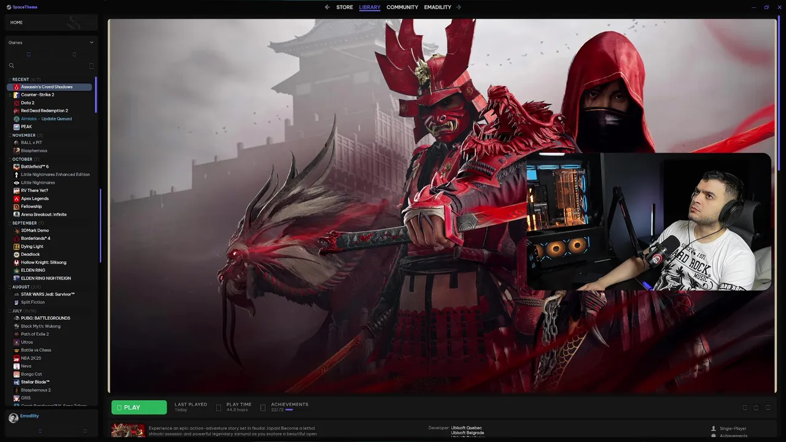The image size is (786, 442).
Task: Click the PEAK game icon
Action: pos(17,127)
